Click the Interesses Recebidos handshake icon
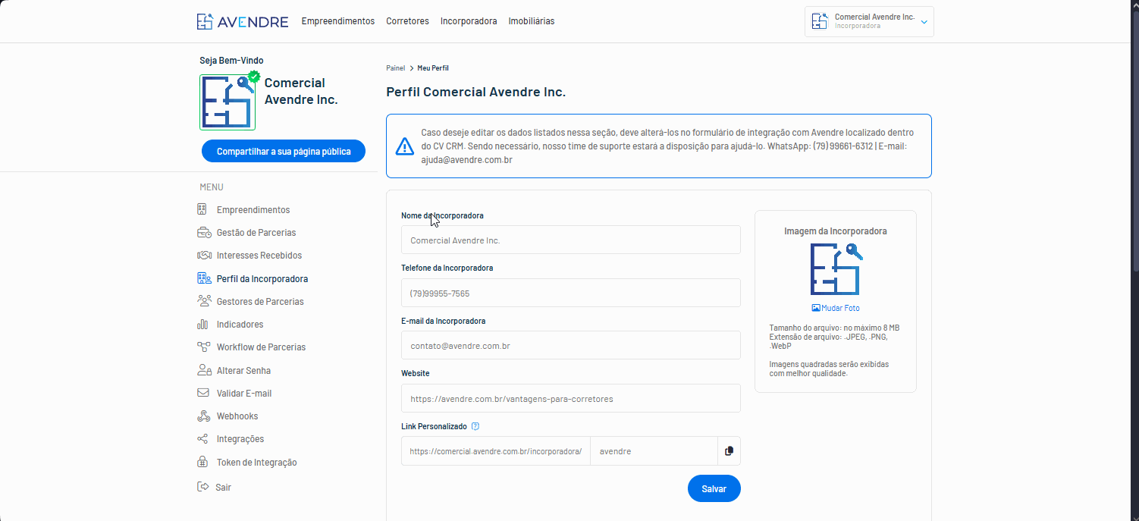This screenshot has height=521, width=1139. click(203, 255)
